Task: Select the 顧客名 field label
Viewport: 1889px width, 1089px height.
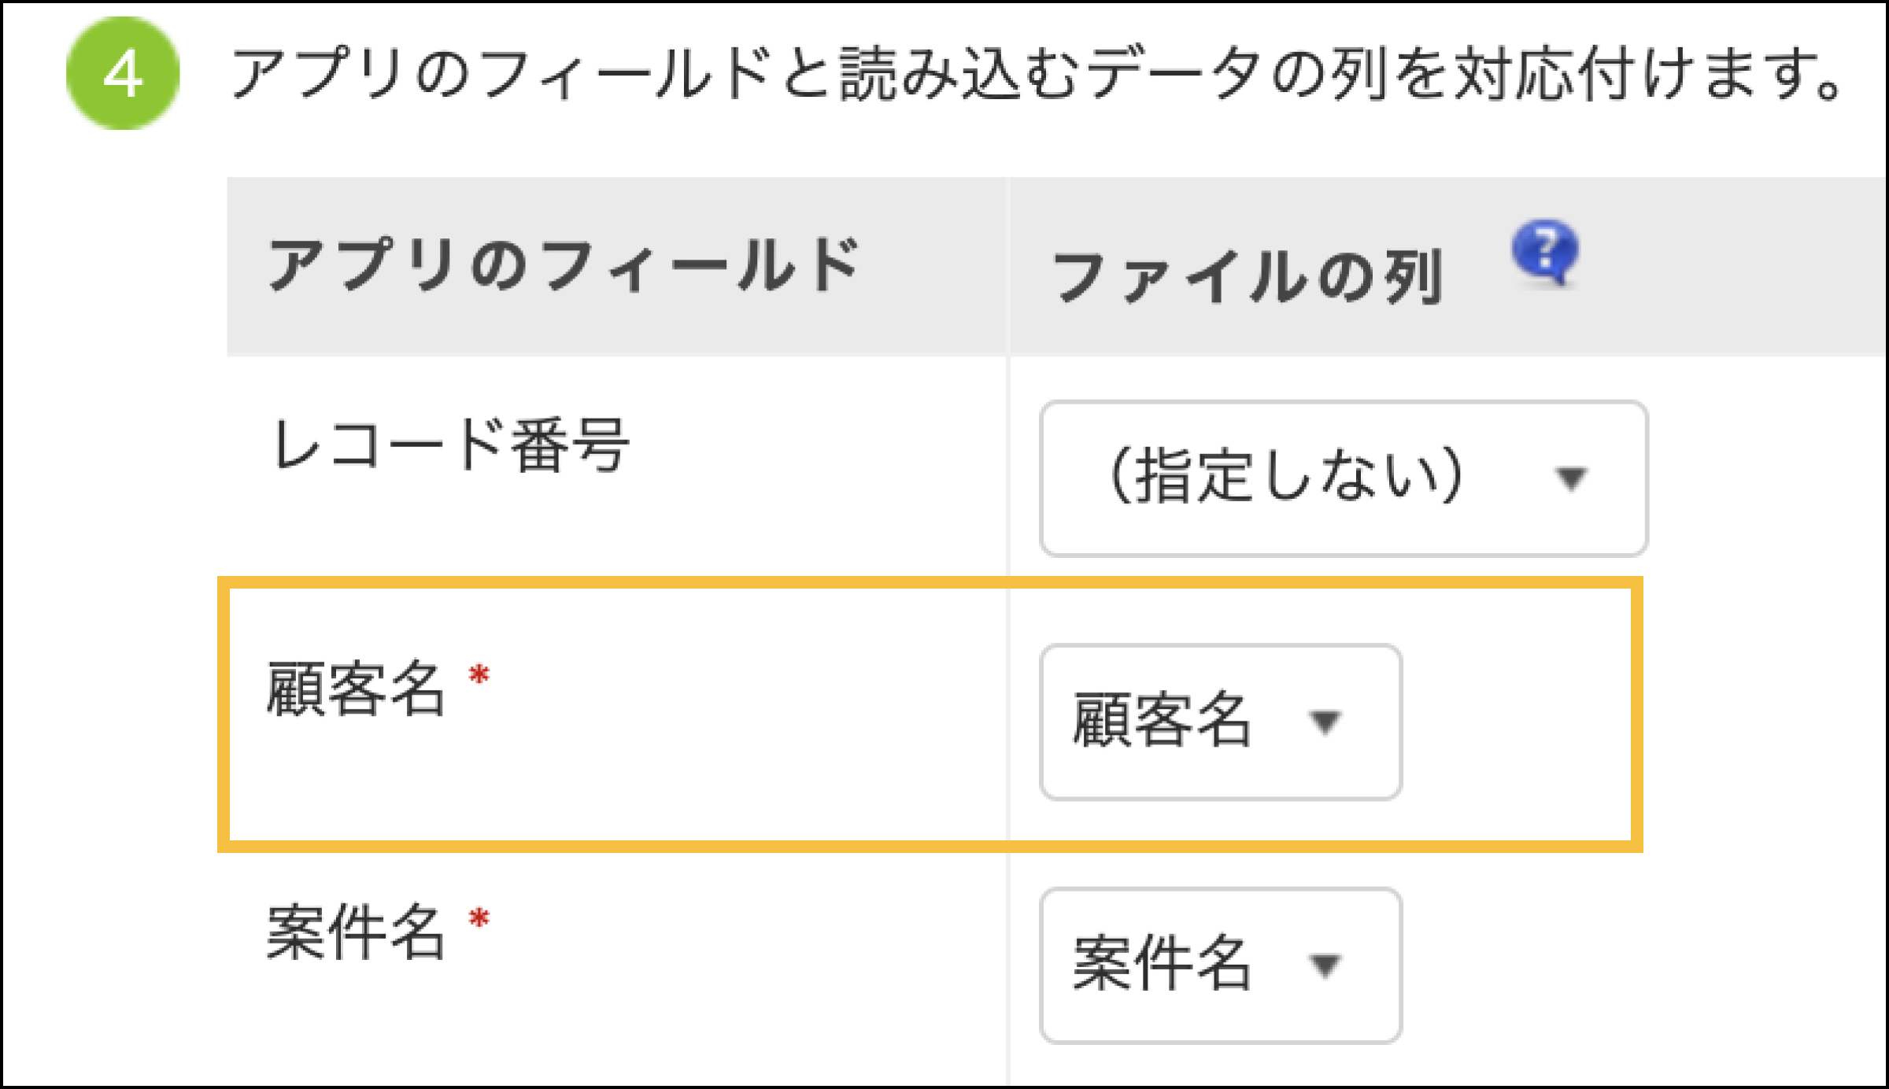Action: point(356,689)
